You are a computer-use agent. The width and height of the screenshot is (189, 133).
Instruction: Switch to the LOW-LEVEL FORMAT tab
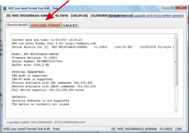point(46,25)
